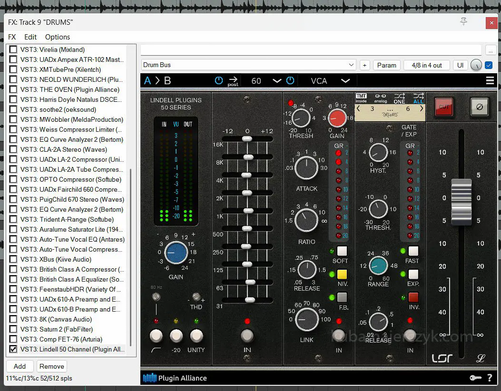The height and width of the screenshot is (391, 501).
Task: Open the Edit menu
Action: [30, 37]
